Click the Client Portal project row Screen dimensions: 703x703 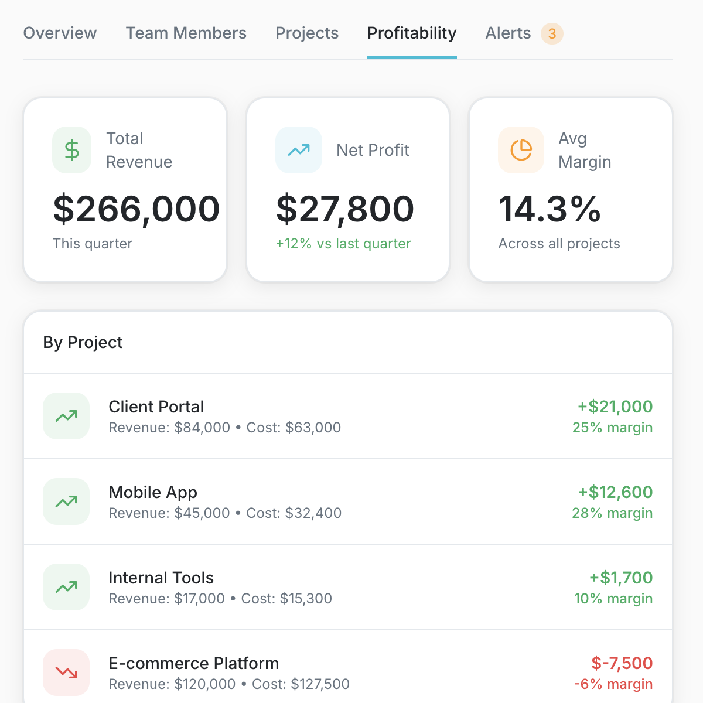[x=348, y=416]
